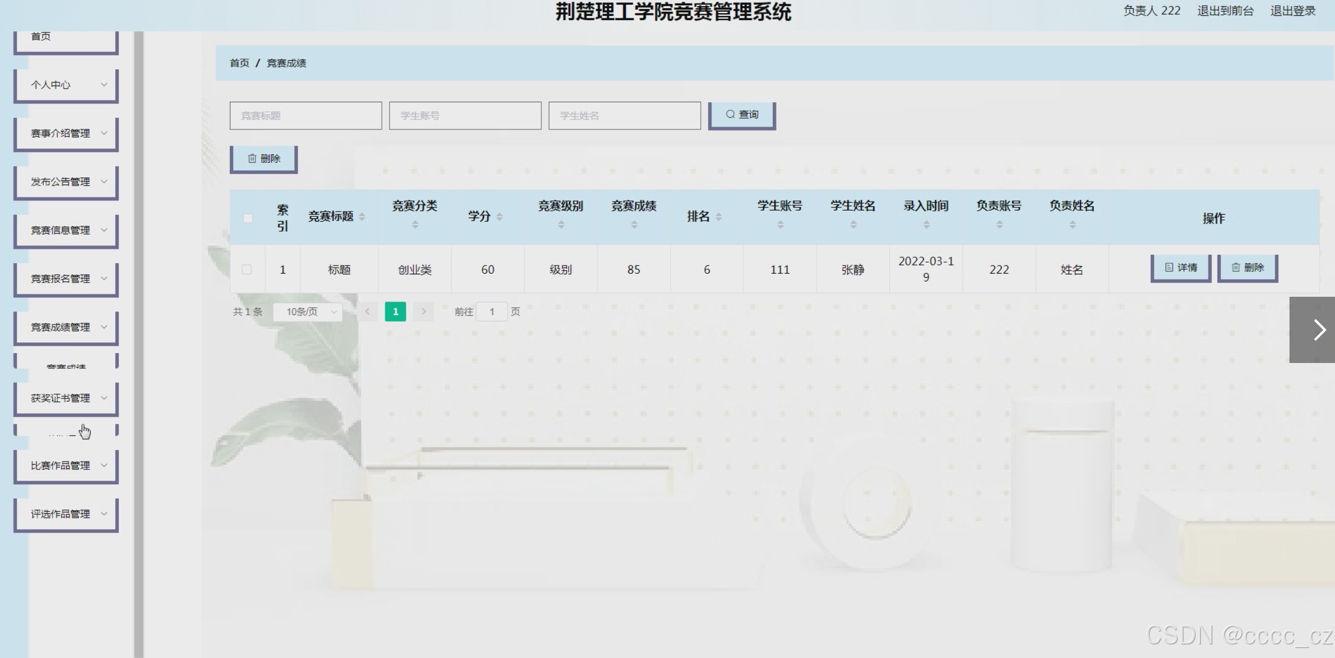Delete row 1 using 删除 icon button
Image resolution: width=1335 pixels, height=658 pixels.
pyautogui.click(x=1248, y=268)
